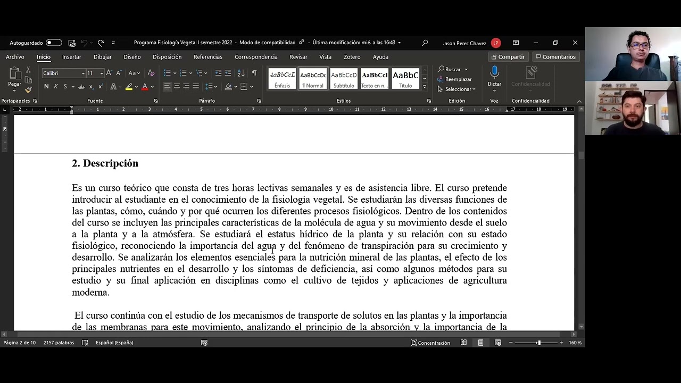Select center alignment
Viewport: 681px width, 383px height.
pyautogui.click(x=177, y=87)
